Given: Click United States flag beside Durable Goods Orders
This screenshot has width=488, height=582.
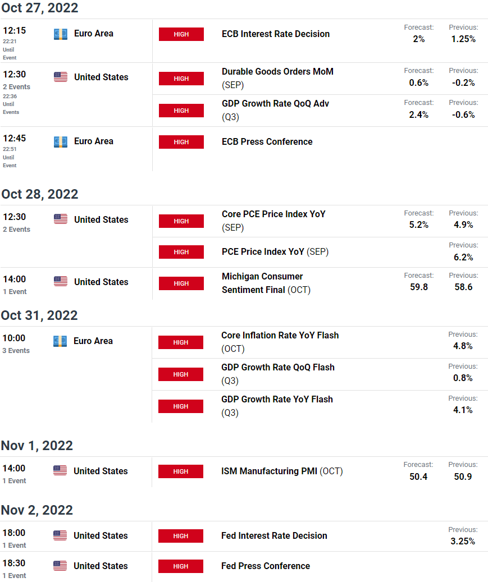Looking at the screenshot, I should click(x=61, y=77).
